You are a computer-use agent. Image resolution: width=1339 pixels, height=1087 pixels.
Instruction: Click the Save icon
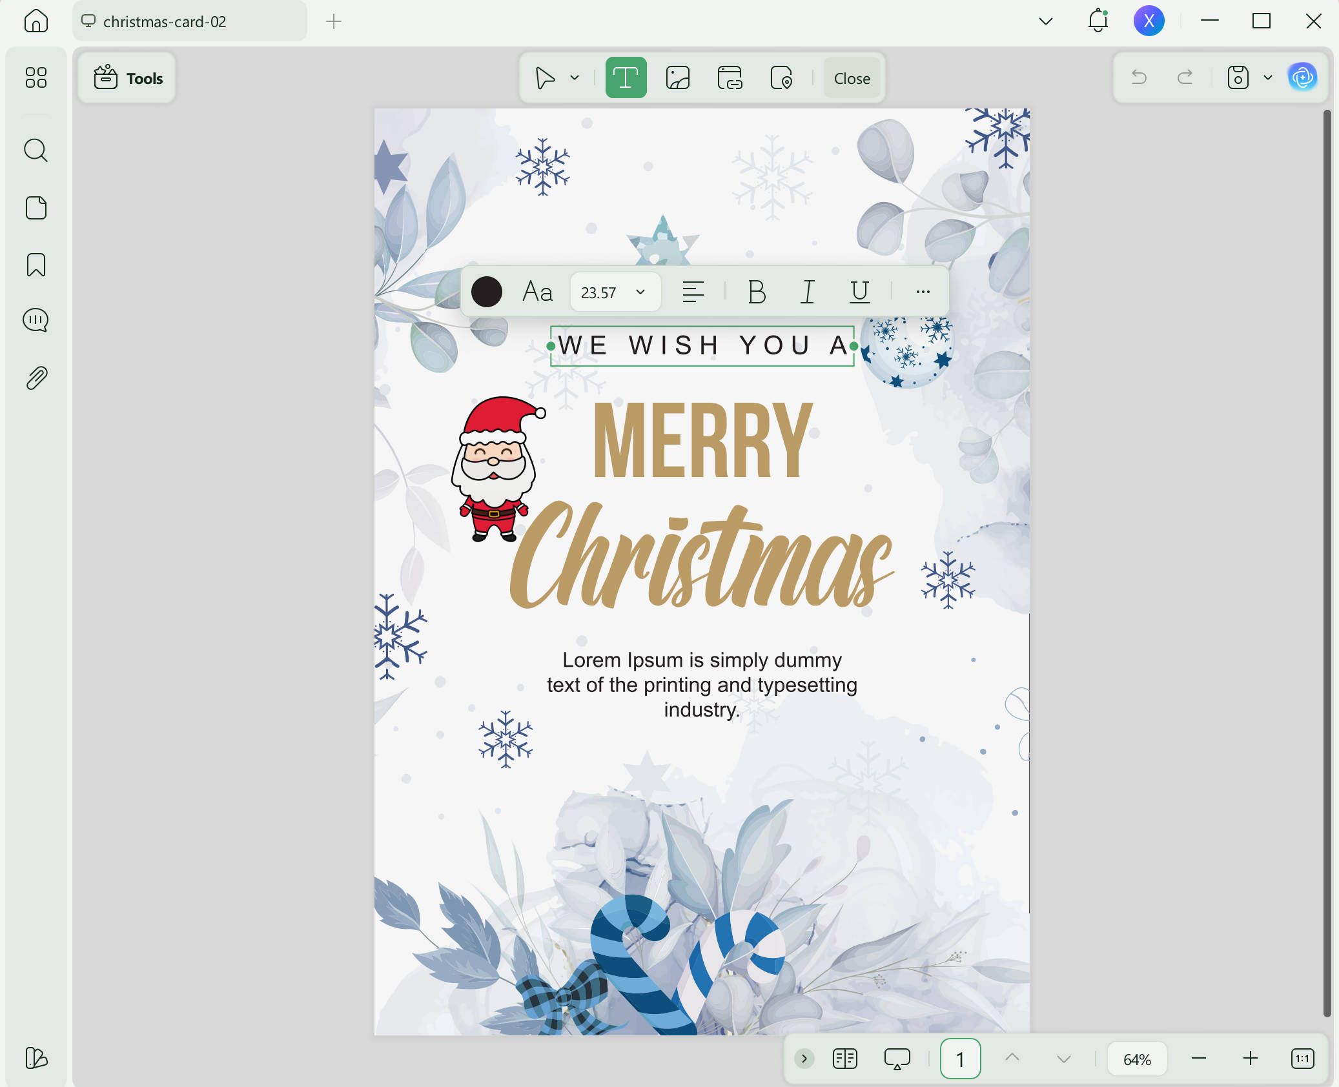pos(1238,77)
